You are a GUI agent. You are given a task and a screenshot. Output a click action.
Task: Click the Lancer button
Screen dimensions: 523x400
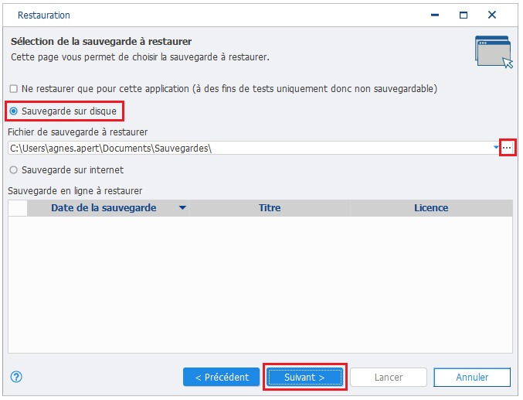click(389, 377)
